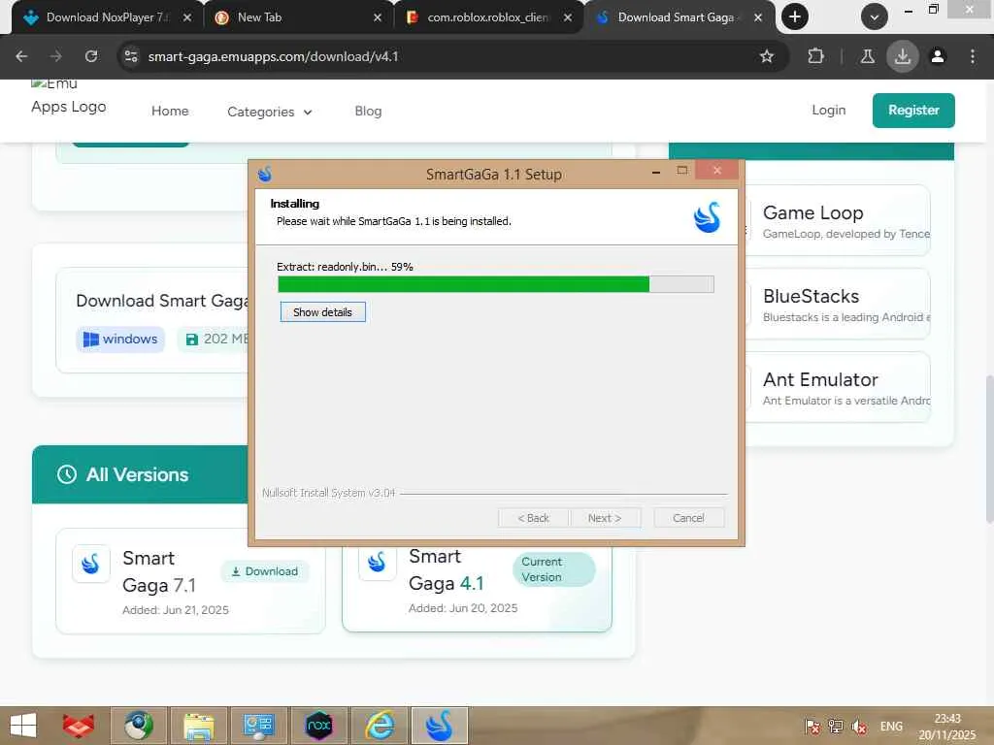Viewport: 994px width, 745px height.
Task: Click the installer progress bar
Action: (496, 284)
